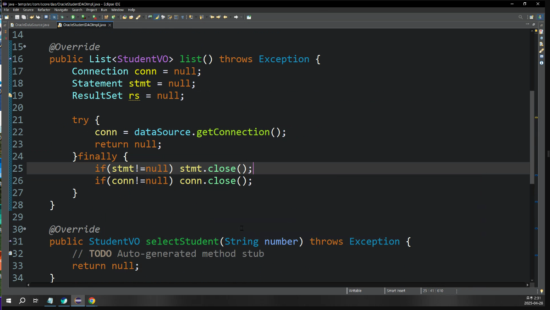Open Task View in the taskbar

tap(36, 301)
